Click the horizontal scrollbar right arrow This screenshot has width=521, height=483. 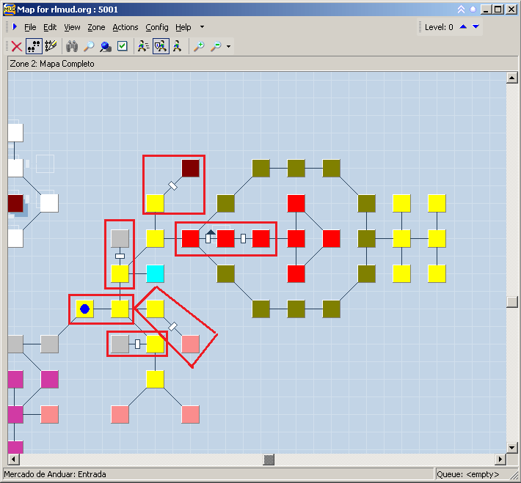tap(500, 460)
